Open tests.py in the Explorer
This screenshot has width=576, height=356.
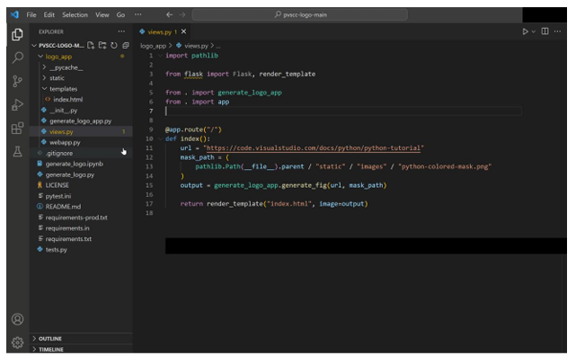pos(56,249)
